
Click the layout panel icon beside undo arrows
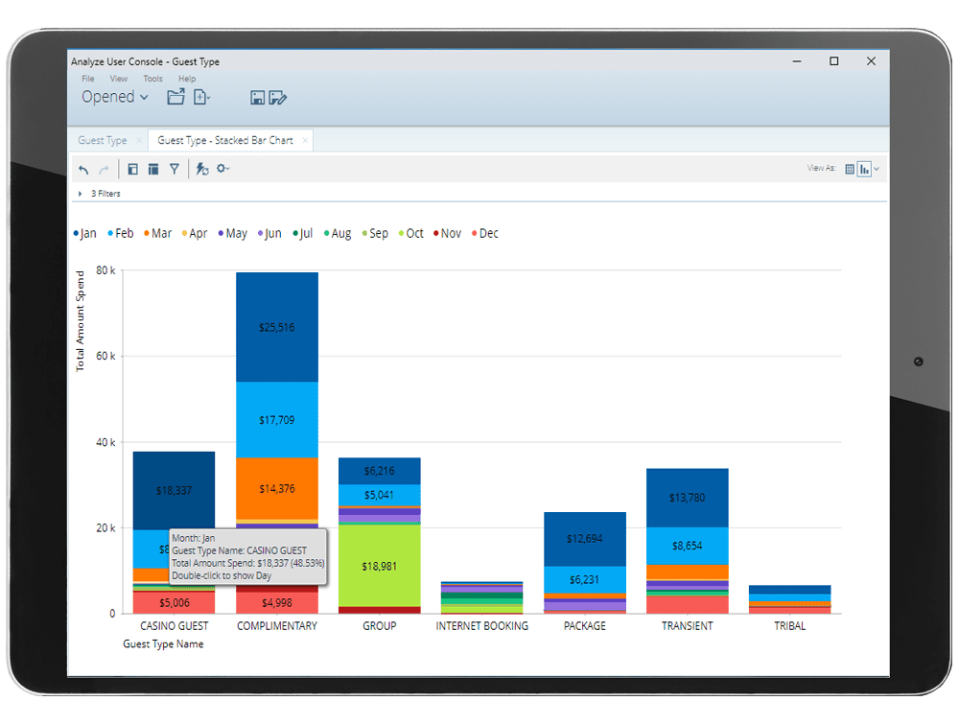pos(133,170)
